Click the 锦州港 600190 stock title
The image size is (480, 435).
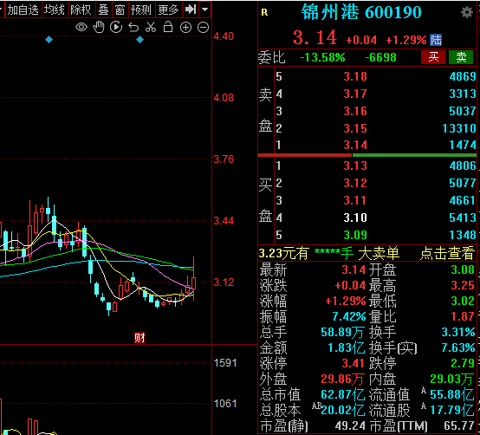pyautogui.click(x=361, y=12)
